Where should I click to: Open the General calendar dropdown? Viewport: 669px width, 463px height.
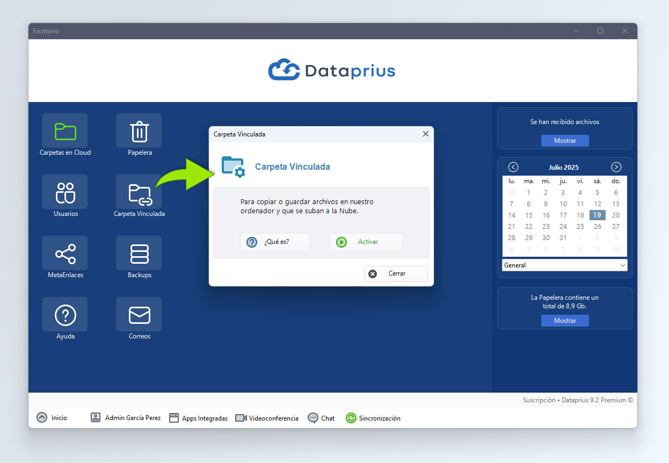565,265
